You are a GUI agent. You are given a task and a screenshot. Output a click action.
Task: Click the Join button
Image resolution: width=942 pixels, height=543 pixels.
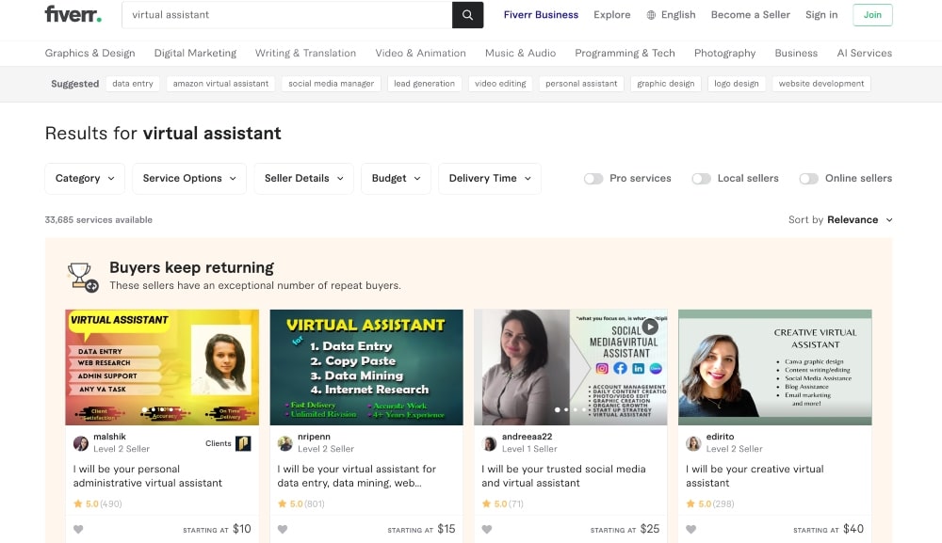pos(872,15)
